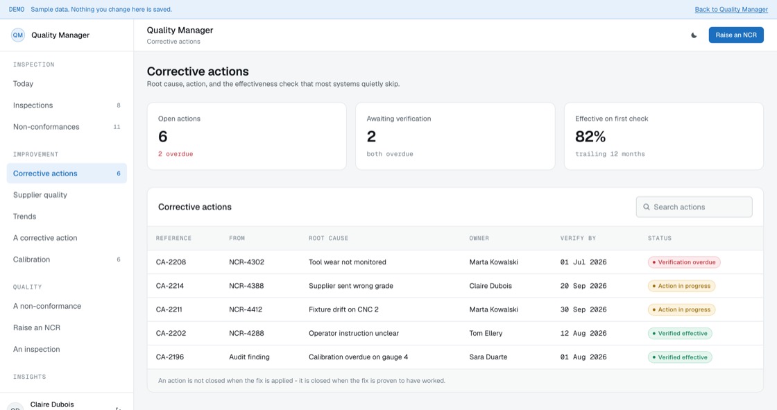This screenshot has width=777, height=410.
Task: Click the blue Raise an NCR button
Action: 736,35
